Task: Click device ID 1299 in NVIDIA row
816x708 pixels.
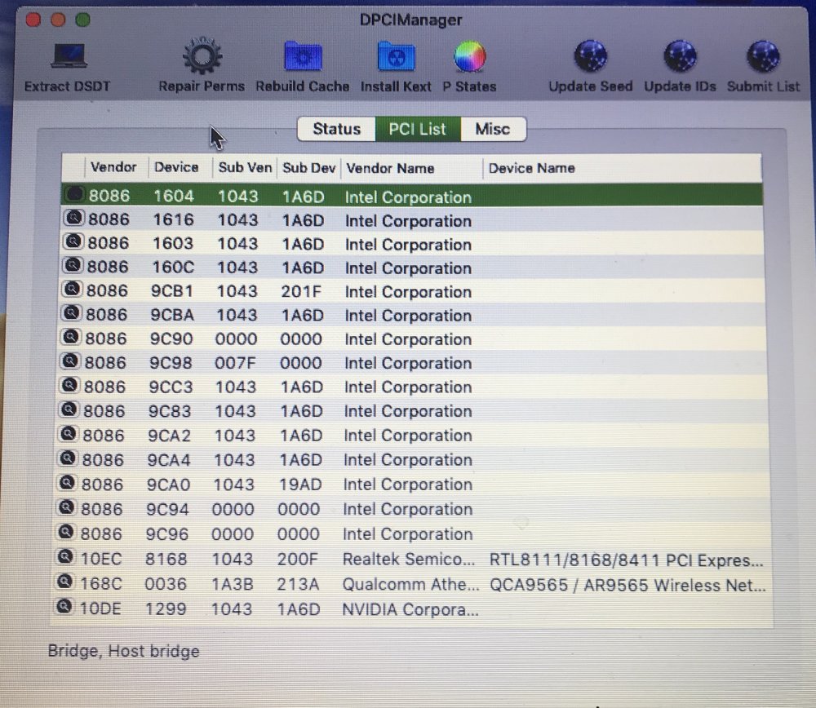Action: pyautogui.click(x=166, y=608)
